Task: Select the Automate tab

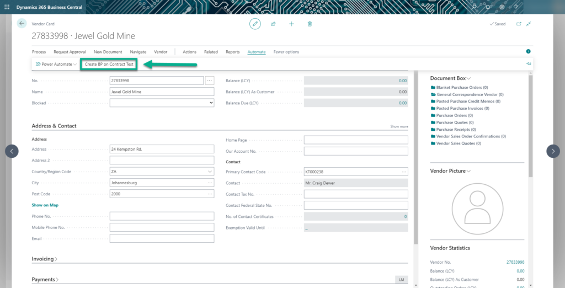Action: coord(257,52)
